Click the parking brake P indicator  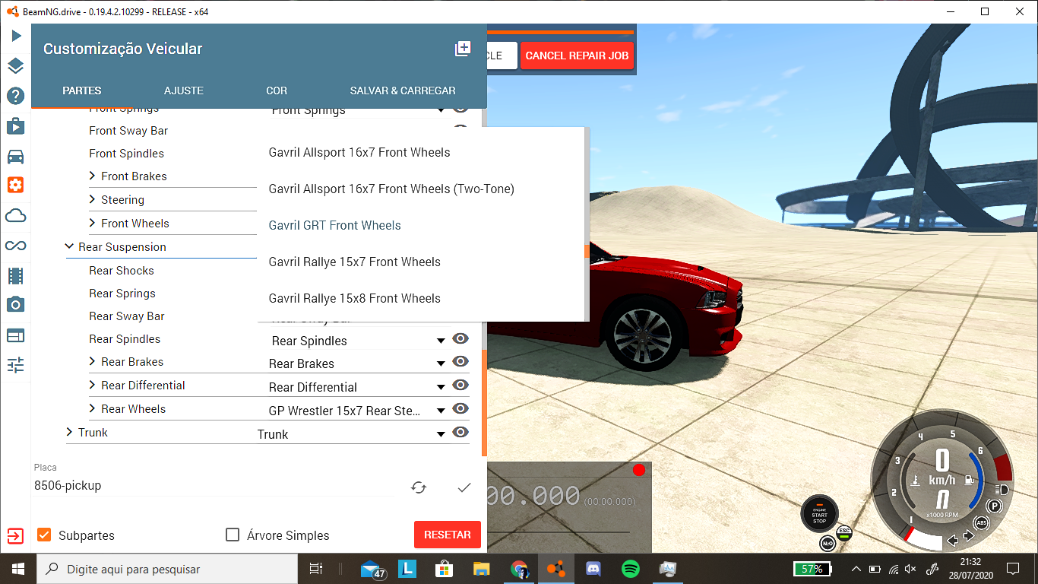(993, 506)
